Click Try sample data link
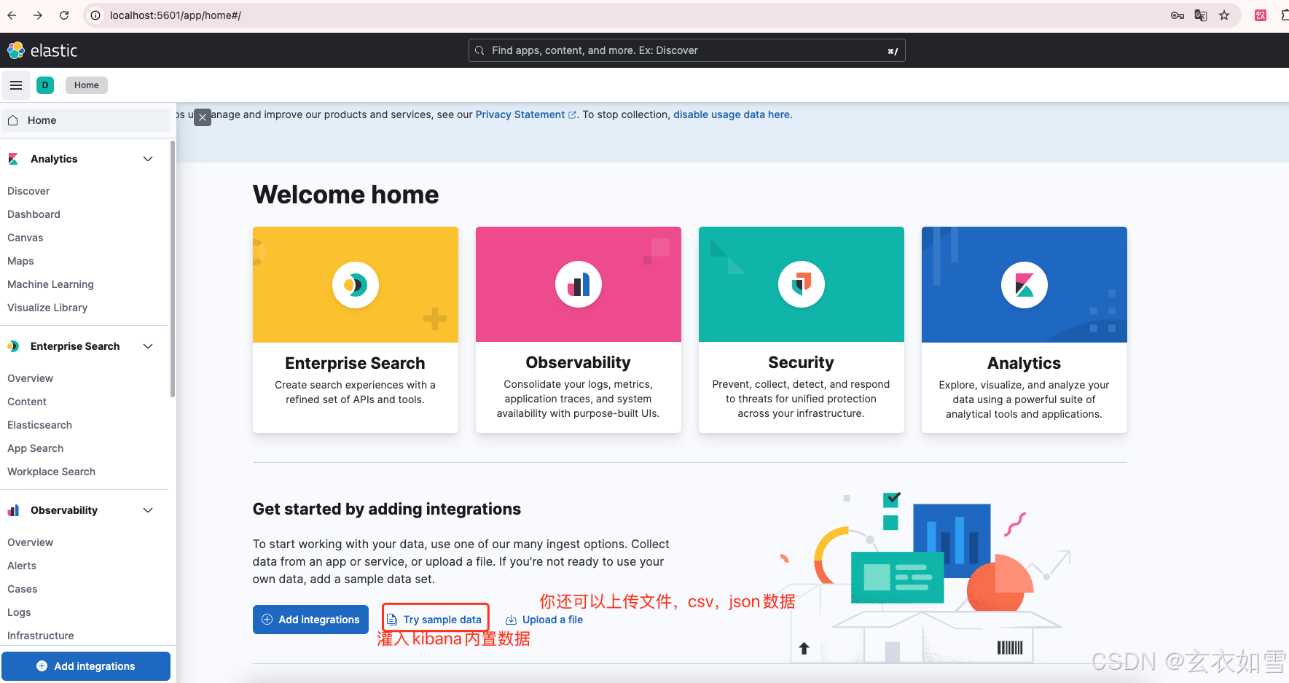This screenshot has height=683, width=1289. click(x=434, y=620)
